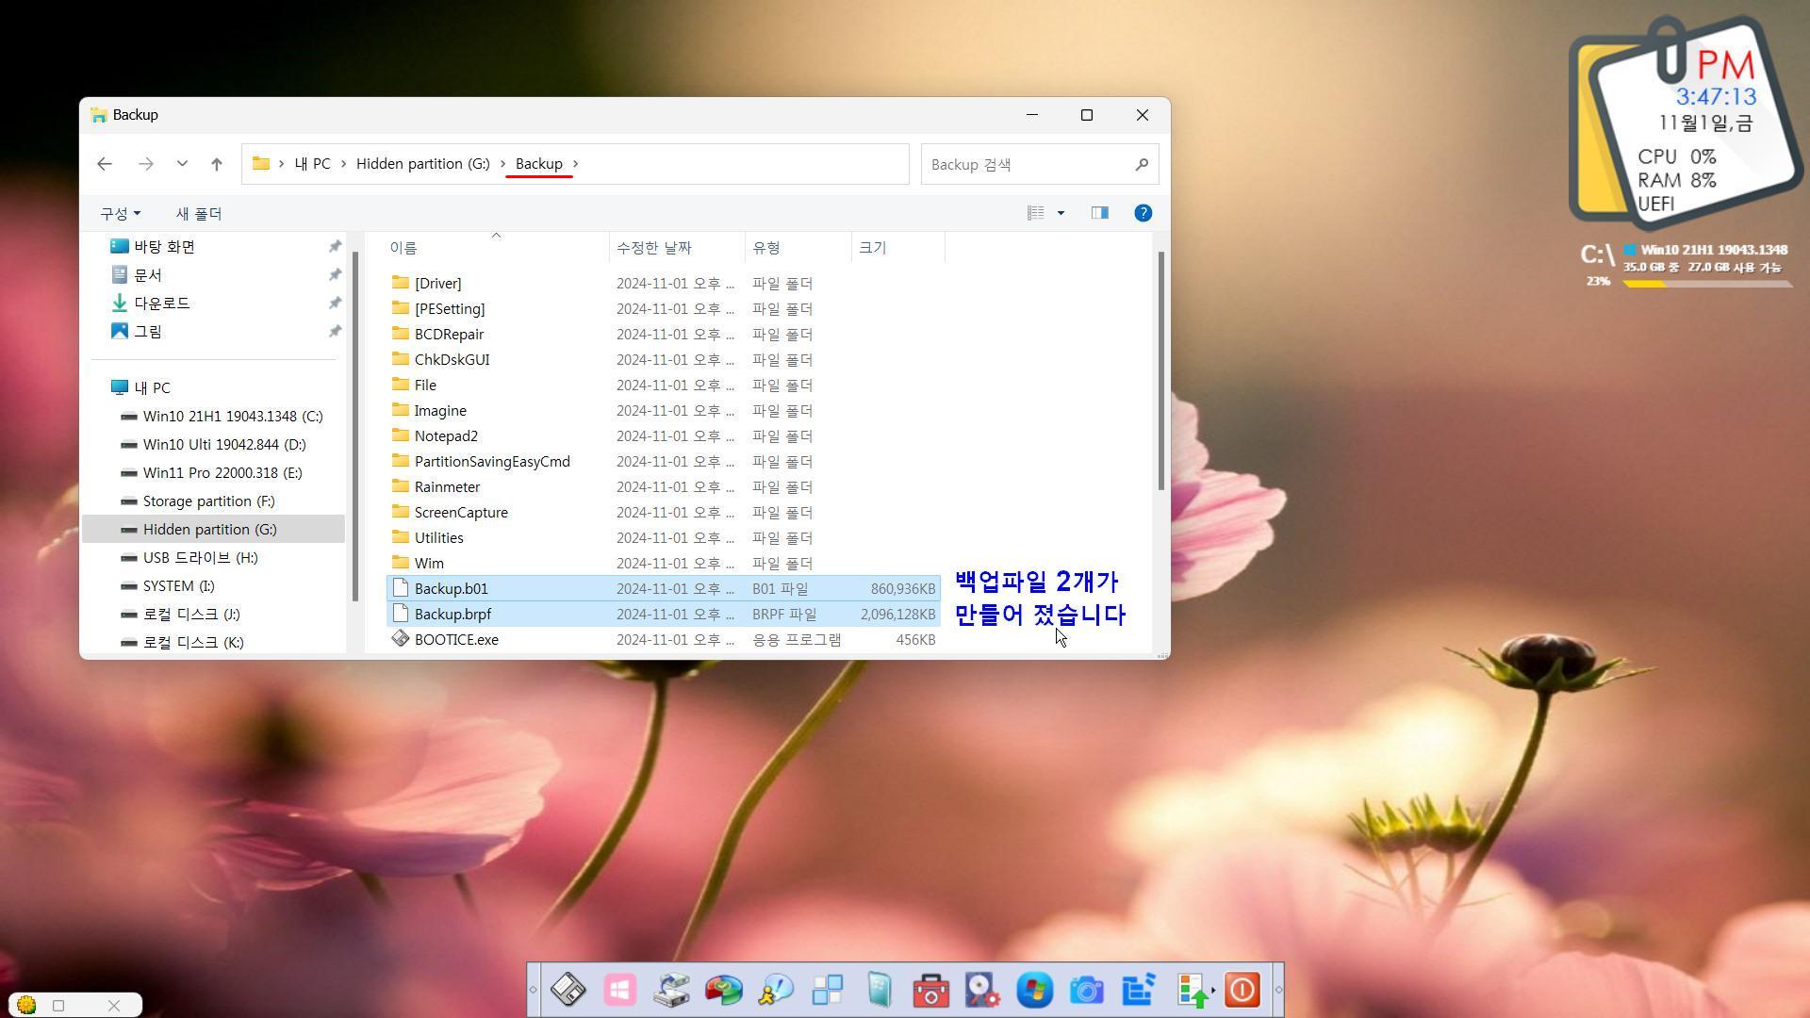Open Win10 21H1 19043.1348 (C:) drive
The height and width of the screenshot is (1018, 1810).
(233, 417)
